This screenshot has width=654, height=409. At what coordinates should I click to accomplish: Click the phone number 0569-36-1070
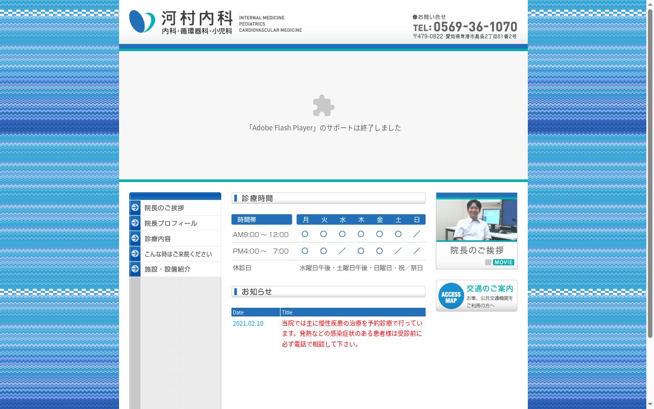click(475, 27)
